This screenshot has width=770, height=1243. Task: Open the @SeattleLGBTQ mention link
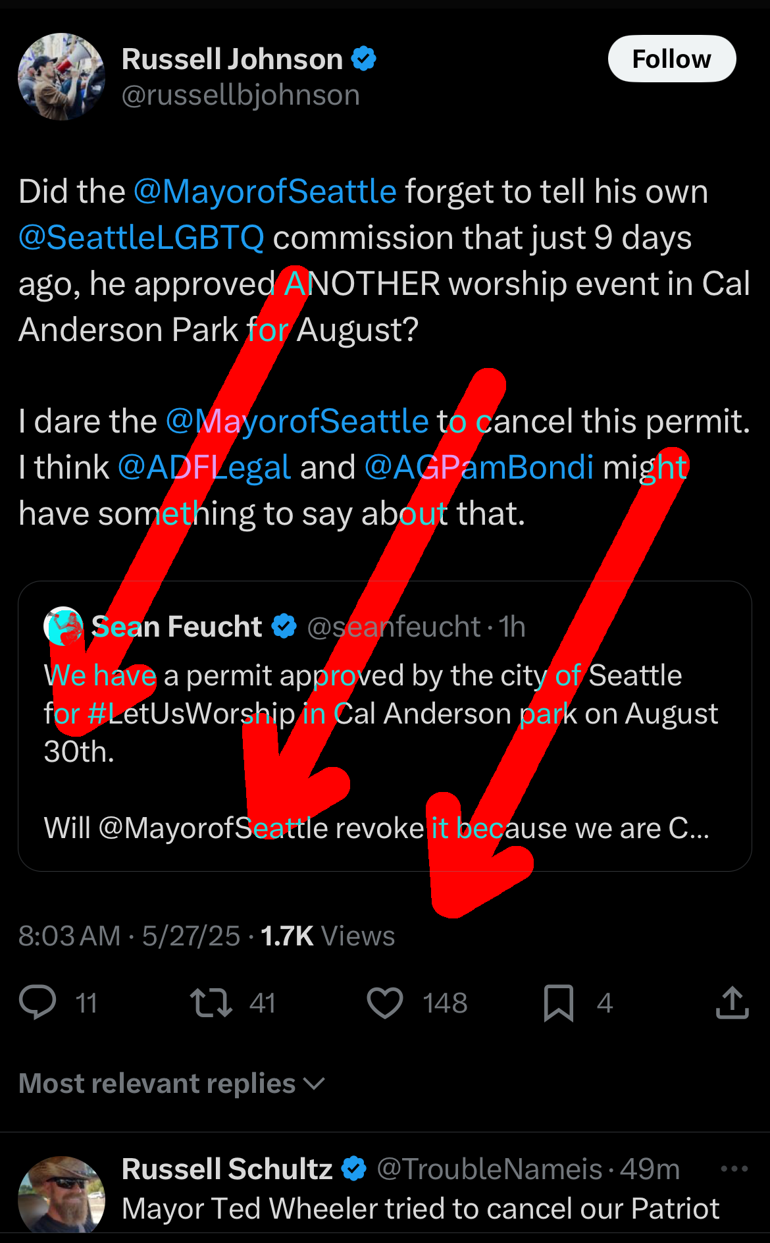[141, 238]
